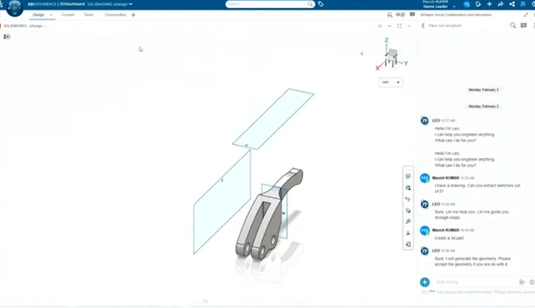Open the chat icon in the conversation header
Viewport: 535px width, 308px height.
point(524,26)
